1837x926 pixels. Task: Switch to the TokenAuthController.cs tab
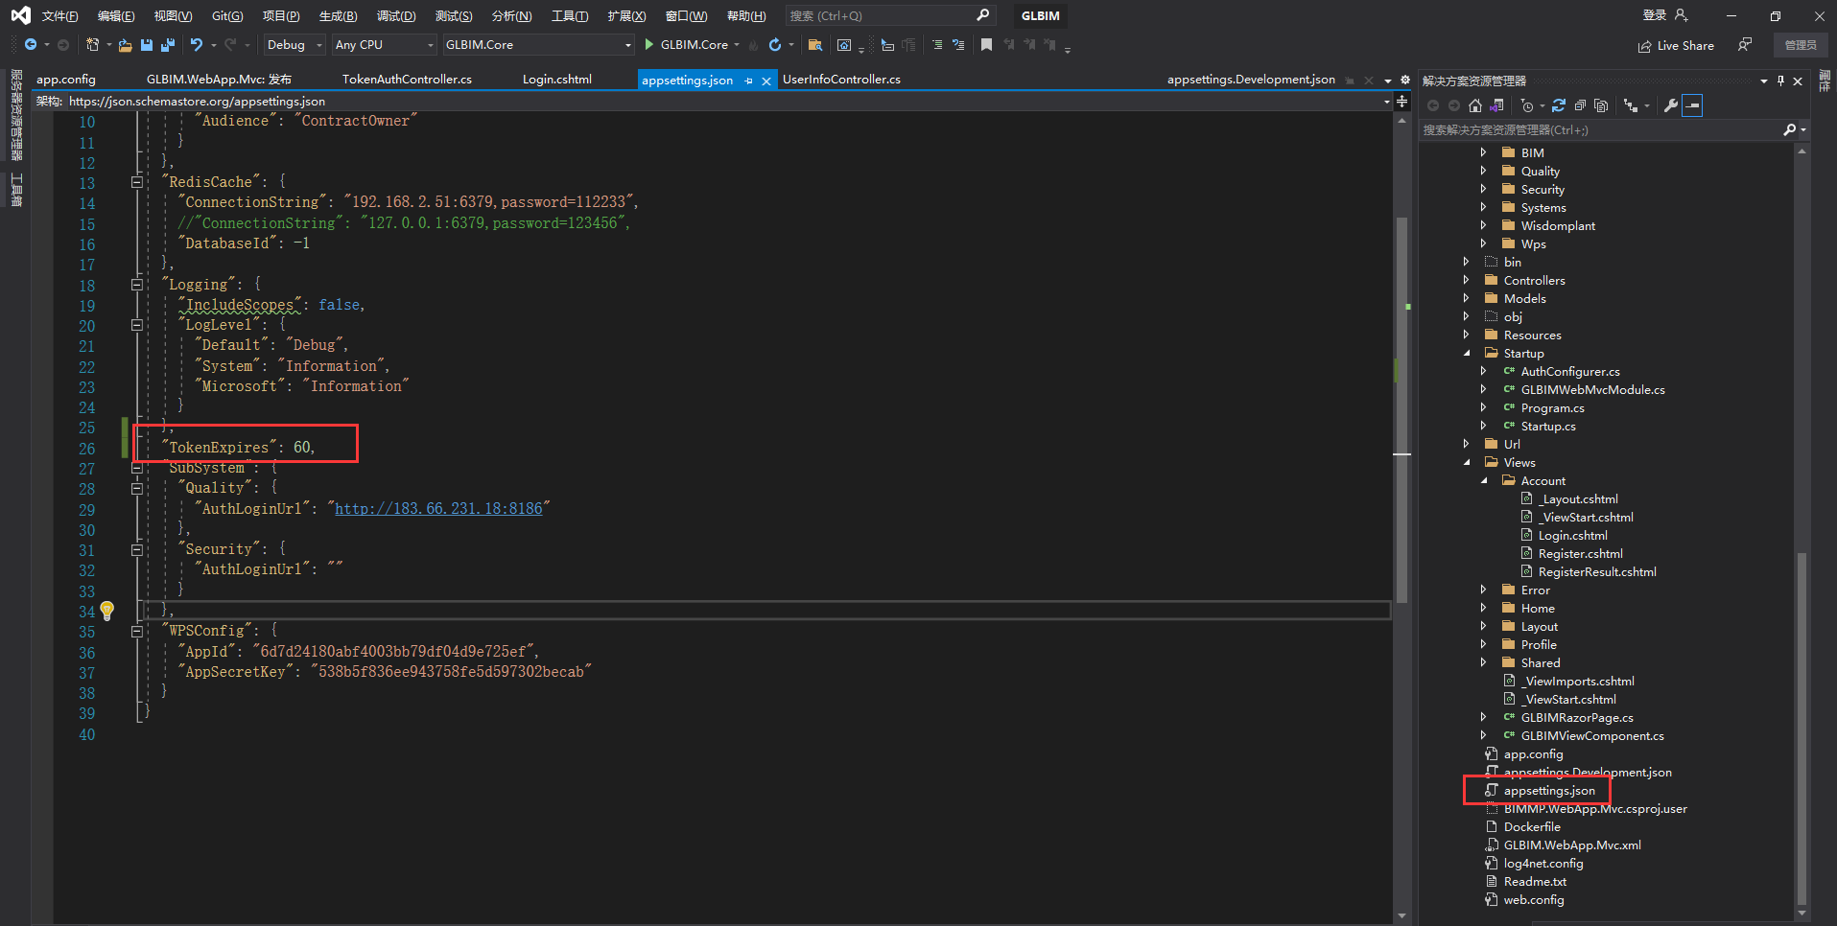coord(407,80)
